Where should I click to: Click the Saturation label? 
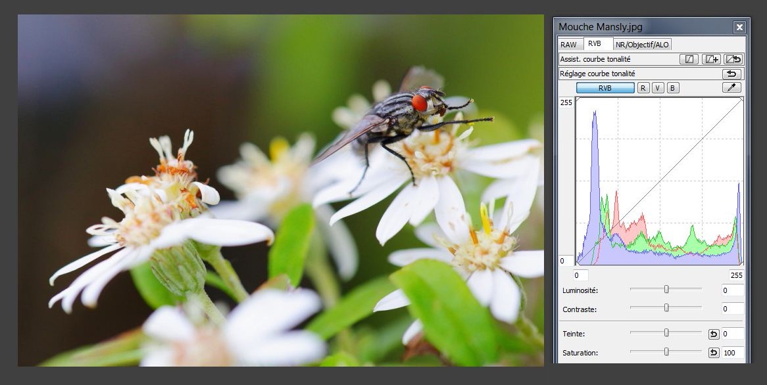pyautogui.click(x=580, y=353)
